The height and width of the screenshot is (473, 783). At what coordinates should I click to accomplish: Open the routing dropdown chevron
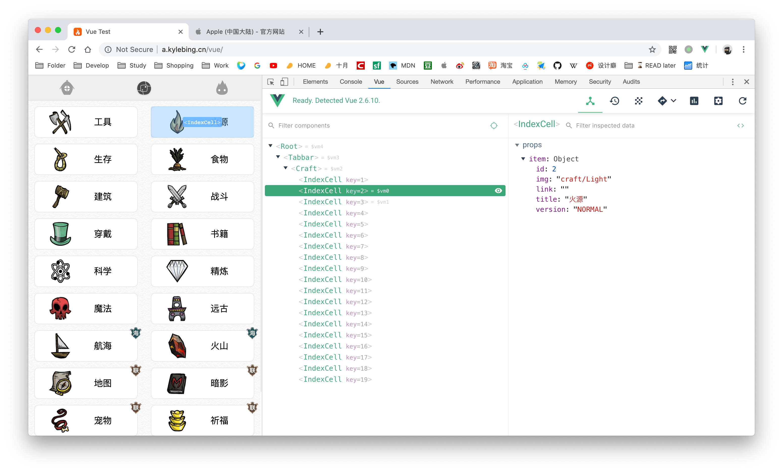674,101
